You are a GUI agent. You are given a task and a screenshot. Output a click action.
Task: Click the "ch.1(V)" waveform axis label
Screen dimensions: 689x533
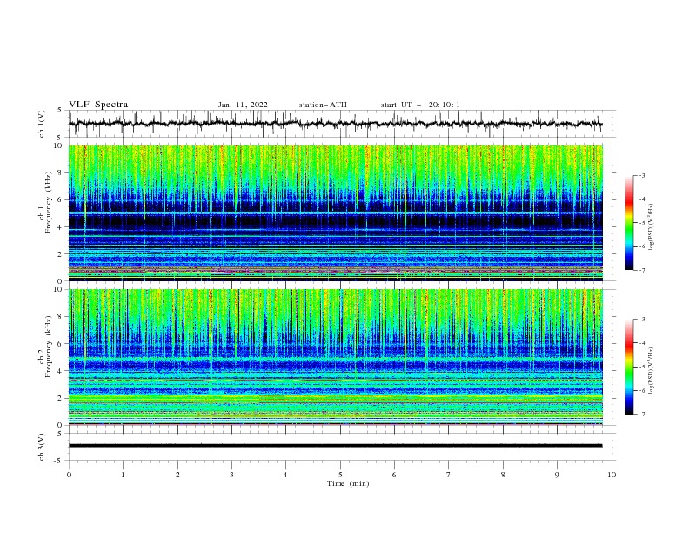tap(42, 124)
